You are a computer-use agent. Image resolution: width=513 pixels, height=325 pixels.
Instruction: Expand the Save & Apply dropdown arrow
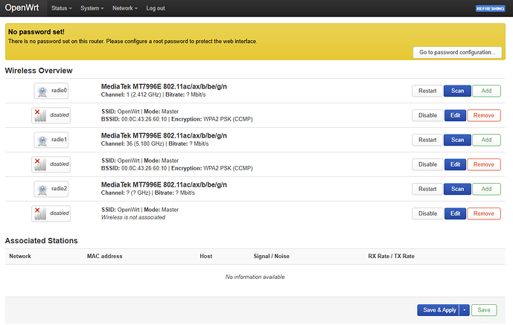[465, 310]
